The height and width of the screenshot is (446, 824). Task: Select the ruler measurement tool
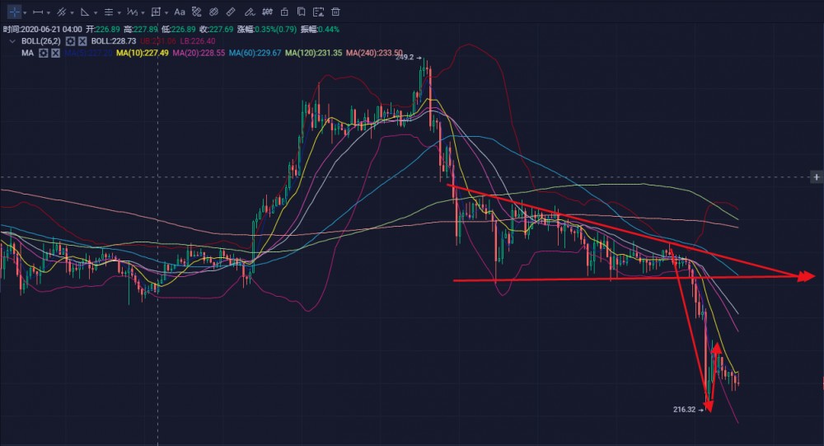(231, 12)
